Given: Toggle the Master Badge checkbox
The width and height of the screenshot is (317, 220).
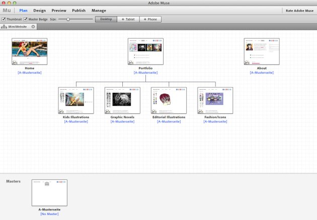Looking at the screenshot, I should [26, 19].
